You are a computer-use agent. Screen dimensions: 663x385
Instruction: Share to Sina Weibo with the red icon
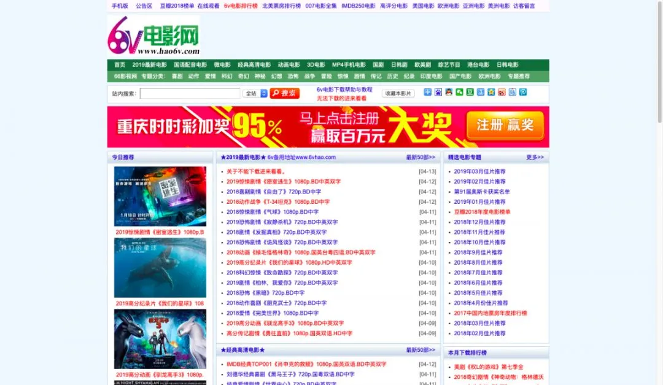click(x=502, y=92)
